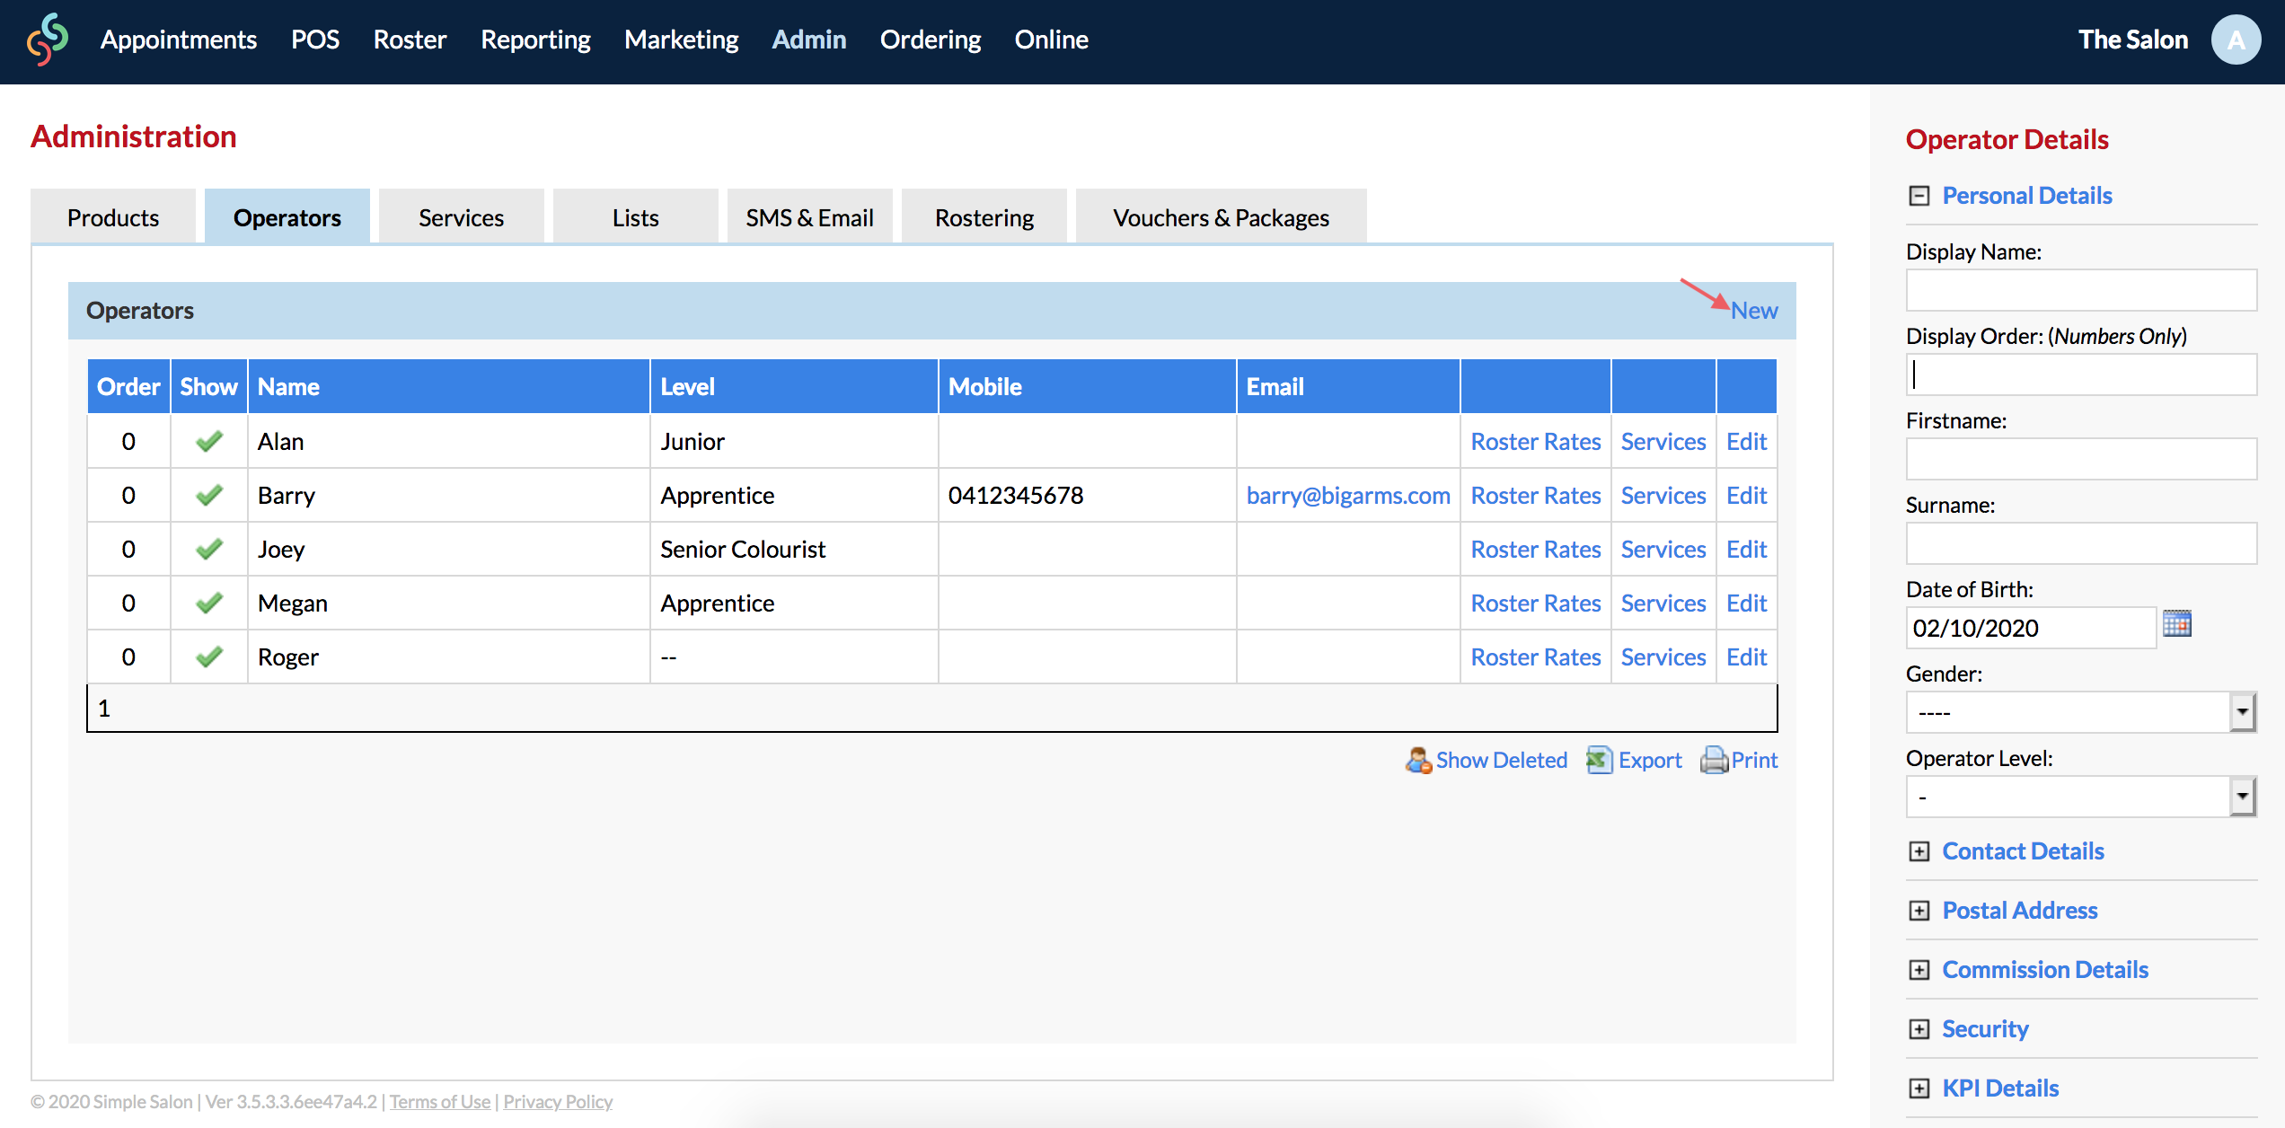Edit the operator Joey
The height and width of the screenshot is (1128, 2285).
tap(1747, 549)
